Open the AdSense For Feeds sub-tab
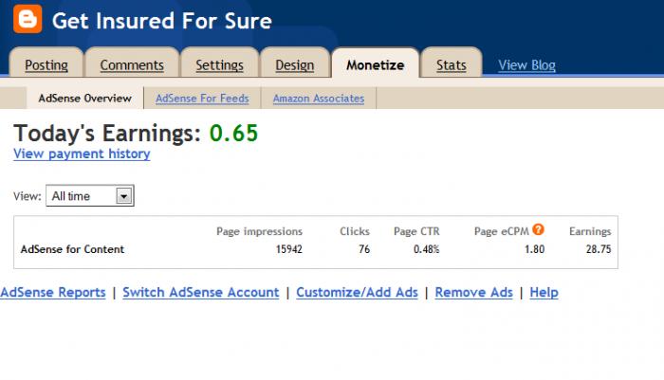Screen dimensions: 664x380 (202, 99)
